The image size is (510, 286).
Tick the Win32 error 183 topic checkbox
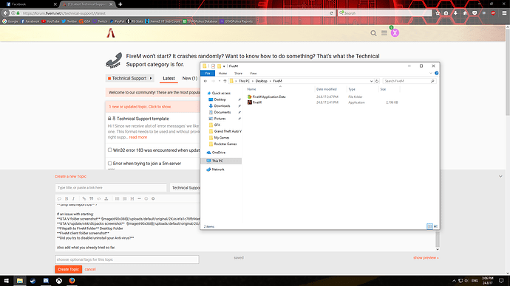(110, 150)
